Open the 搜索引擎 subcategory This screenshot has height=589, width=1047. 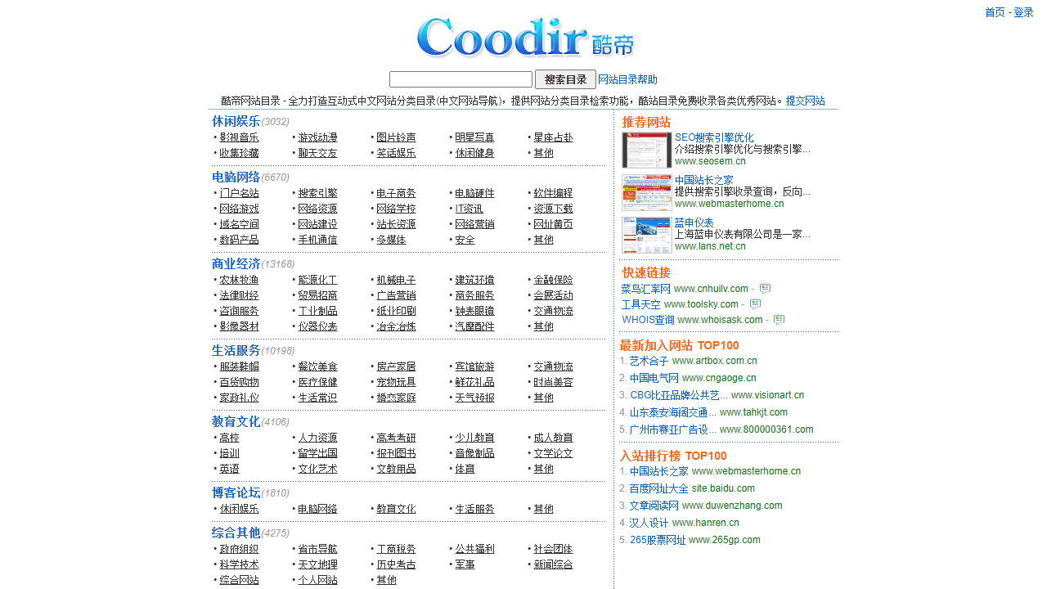point(317,193)
